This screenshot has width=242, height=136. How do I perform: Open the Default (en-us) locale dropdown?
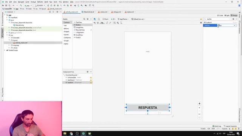click(x=138, y=19)
